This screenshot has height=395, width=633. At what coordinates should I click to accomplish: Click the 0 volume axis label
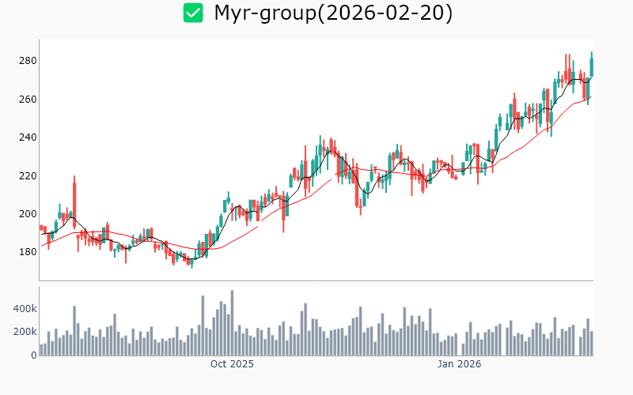tap(33, 355)
